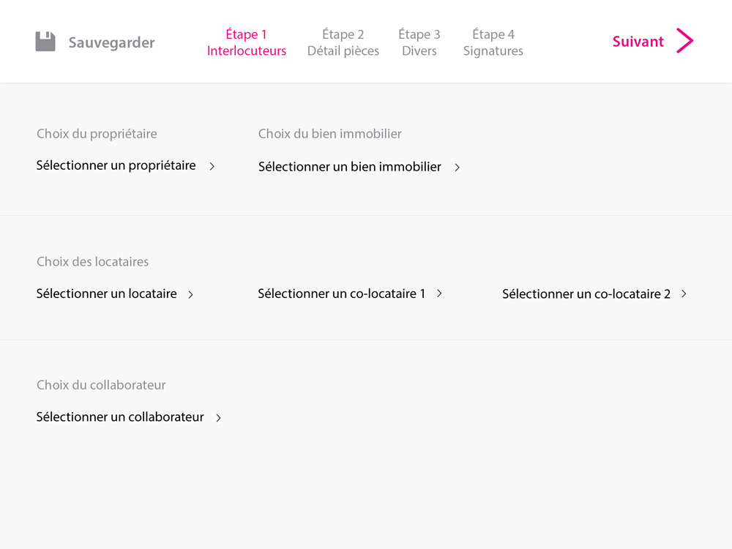Click the Sauvegarder button
The width and height of the screenshot is (732, 549).
click(x=95, y=42)
